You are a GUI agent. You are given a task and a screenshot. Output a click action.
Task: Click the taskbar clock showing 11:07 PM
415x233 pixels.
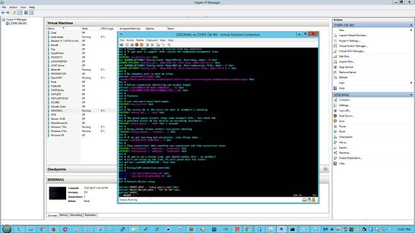click(403, 230)
